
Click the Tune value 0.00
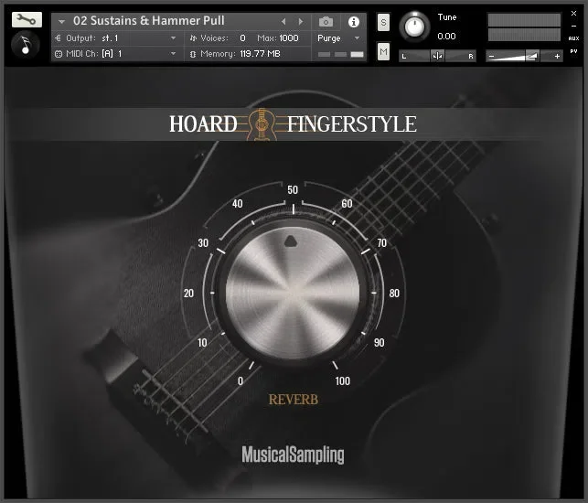pos(446,37)
